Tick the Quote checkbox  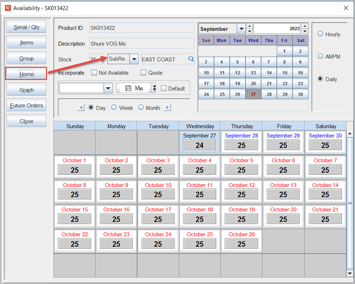pyautogui.click(x=143, y=73)
